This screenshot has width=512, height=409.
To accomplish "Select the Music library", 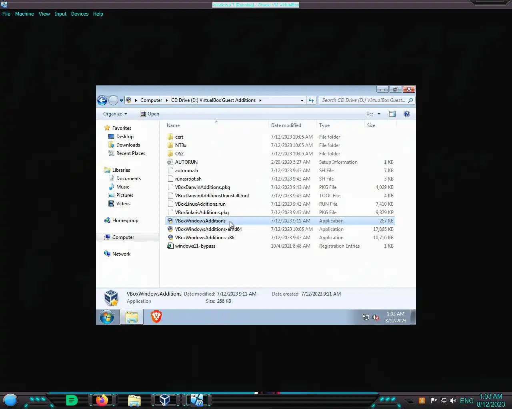I will 122,187.
